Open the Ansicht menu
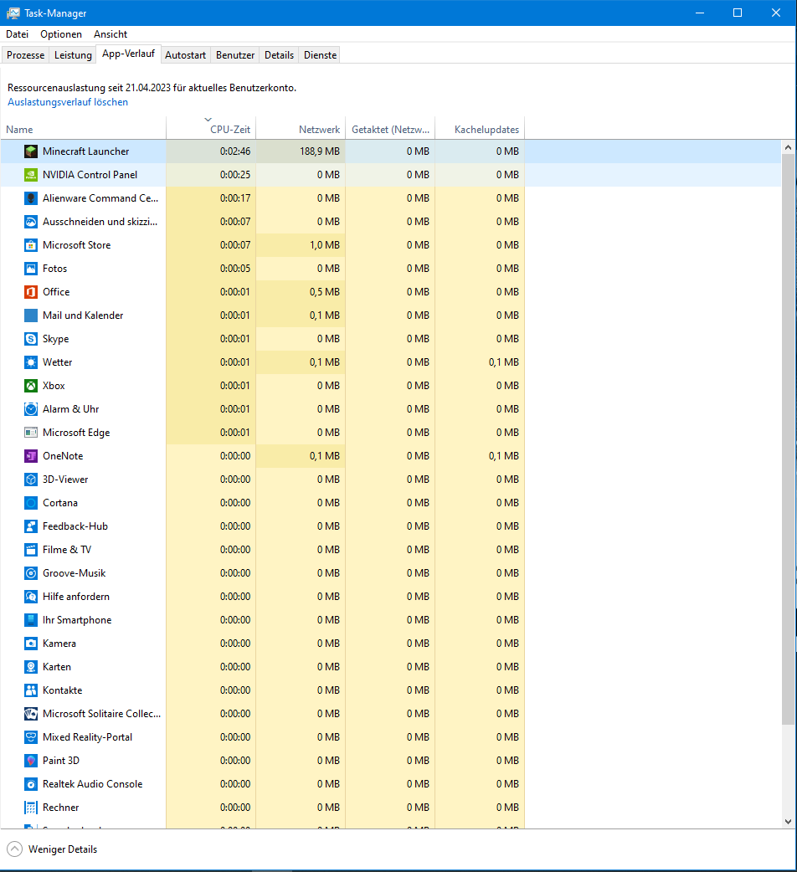Image resolution: width=797 pixels, height=872 pixels. tap(111, 34)
